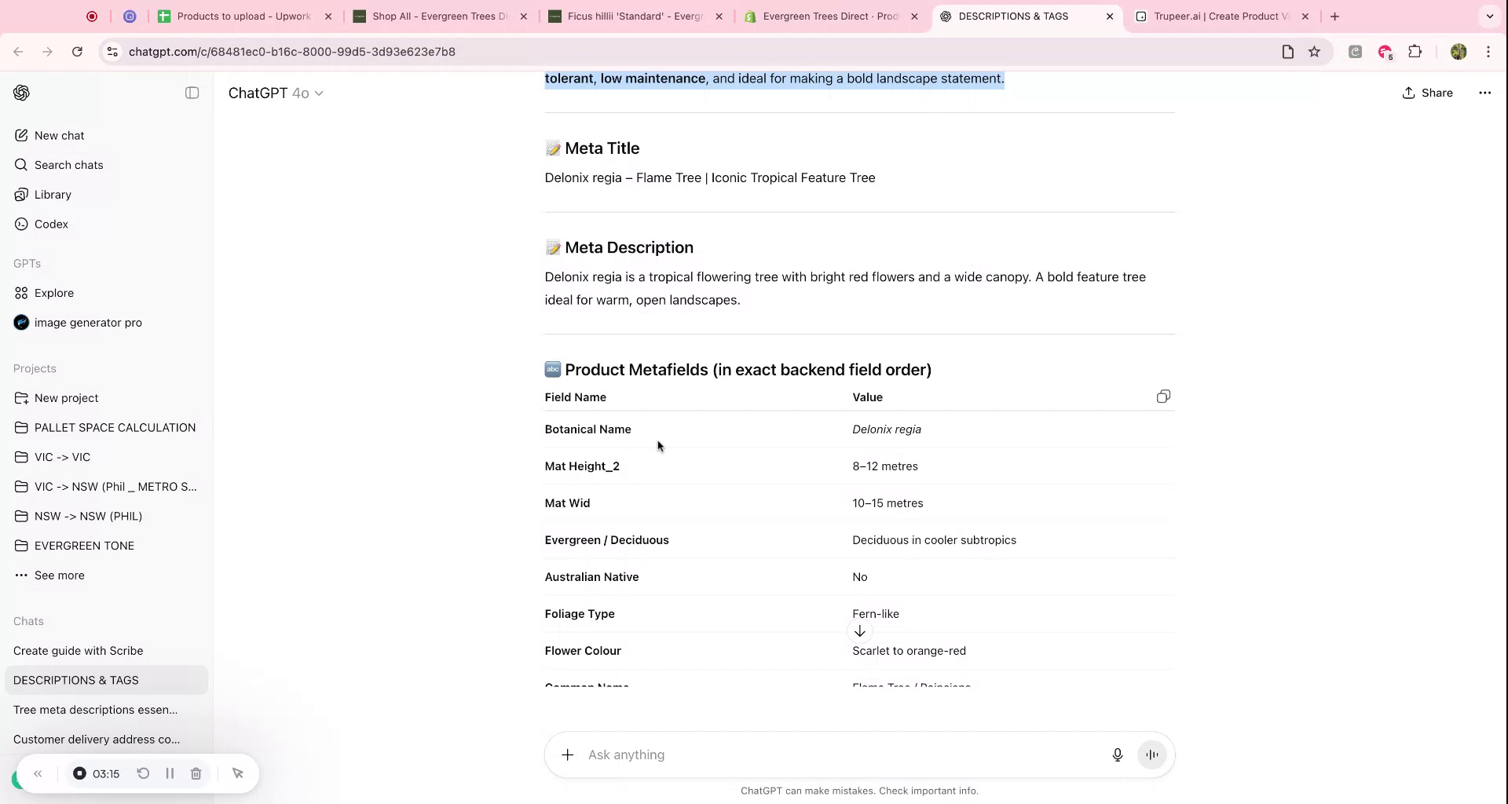This screenshot has width=1508, height=804.
Task: Bookmark this page with the star
Action: 1316,52
